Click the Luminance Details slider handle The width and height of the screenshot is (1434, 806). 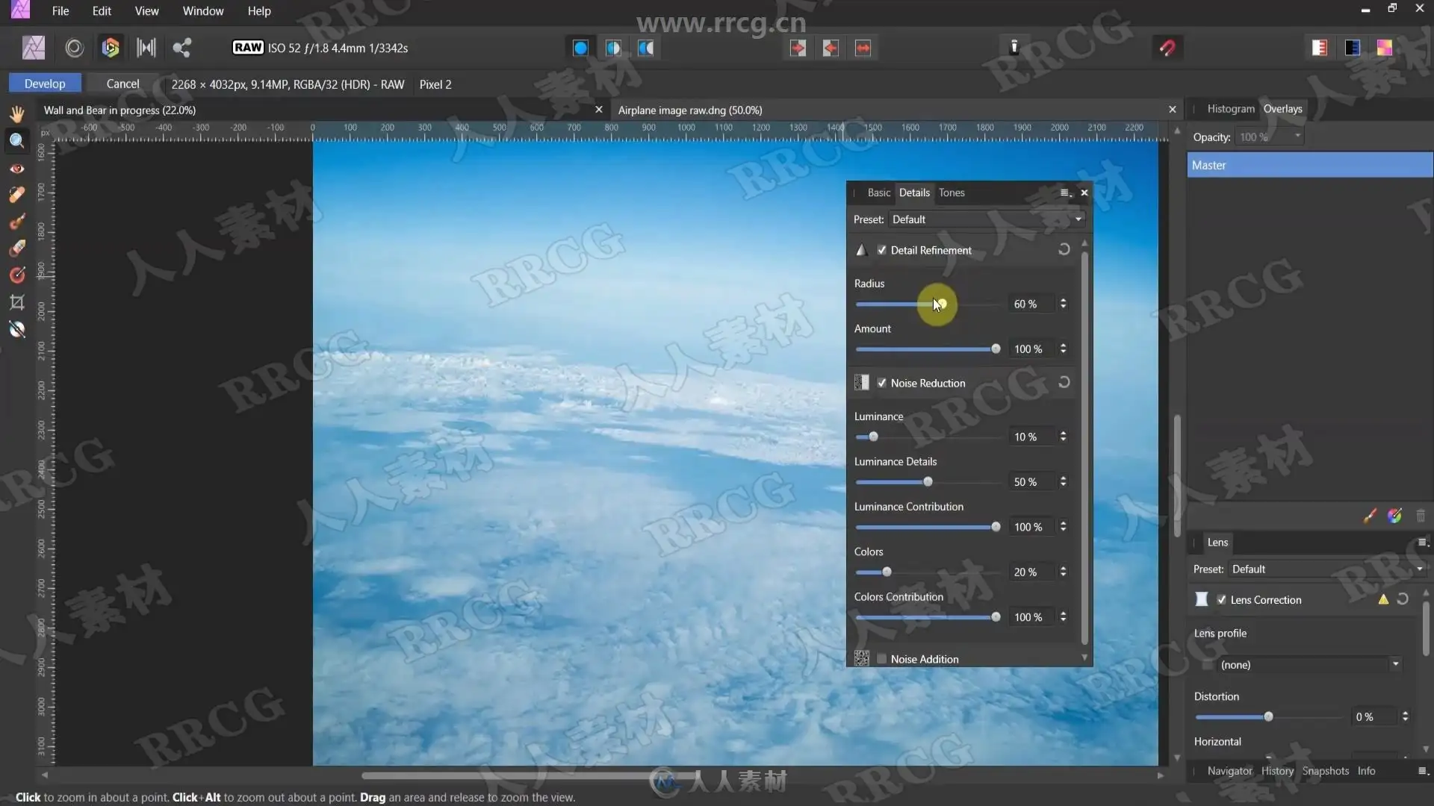928,481
